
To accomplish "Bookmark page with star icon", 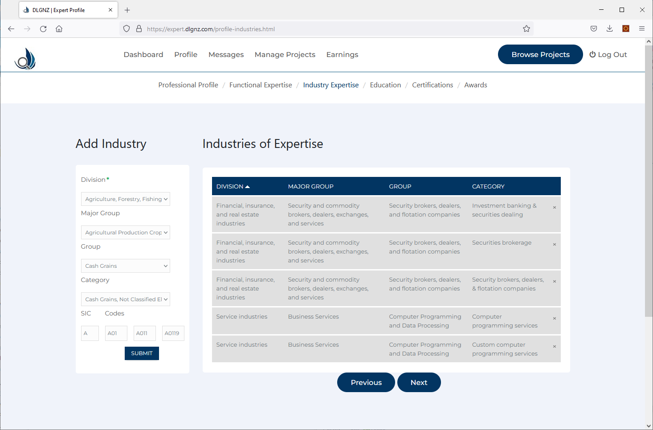I will [526, 29].
